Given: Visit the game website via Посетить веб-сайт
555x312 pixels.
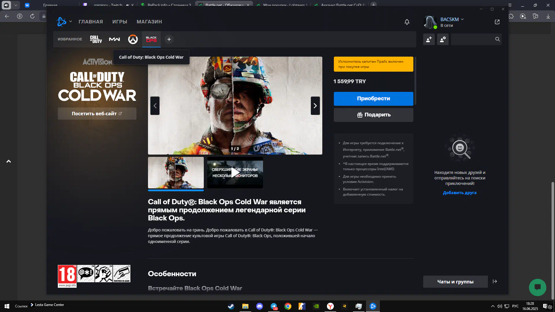Looking at the screenshot, I should [97, 114].
